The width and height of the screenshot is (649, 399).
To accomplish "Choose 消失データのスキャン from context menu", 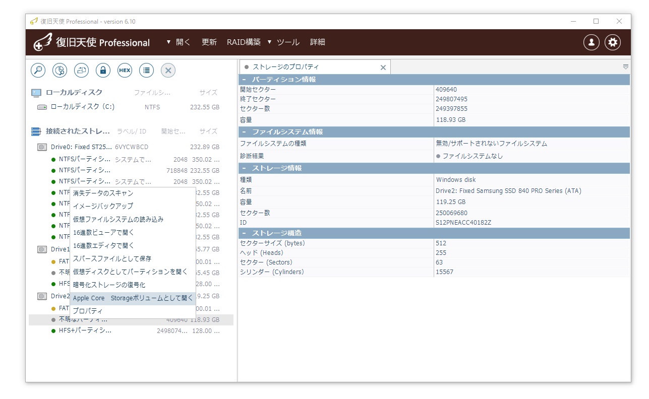I will (133, 193).
